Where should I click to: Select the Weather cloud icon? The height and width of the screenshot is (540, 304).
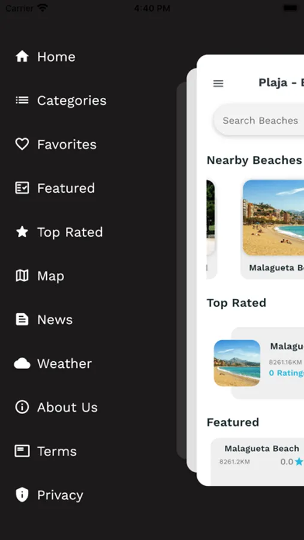click(22, 364)
